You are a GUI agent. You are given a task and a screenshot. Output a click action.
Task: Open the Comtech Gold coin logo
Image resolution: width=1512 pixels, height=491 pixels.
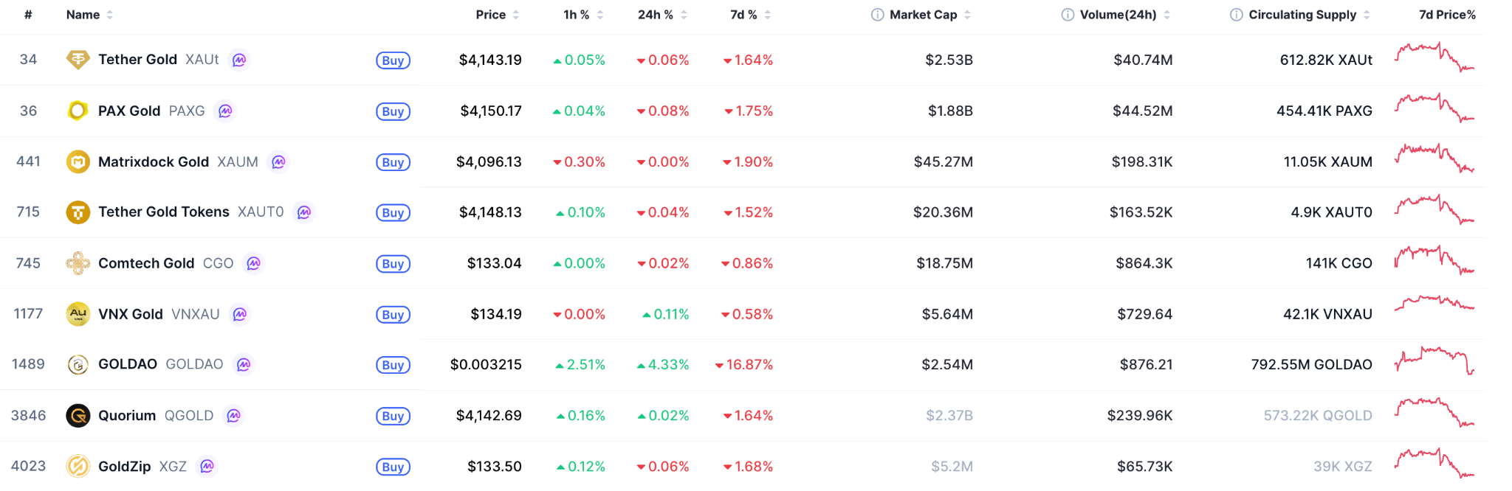point(78,263)
